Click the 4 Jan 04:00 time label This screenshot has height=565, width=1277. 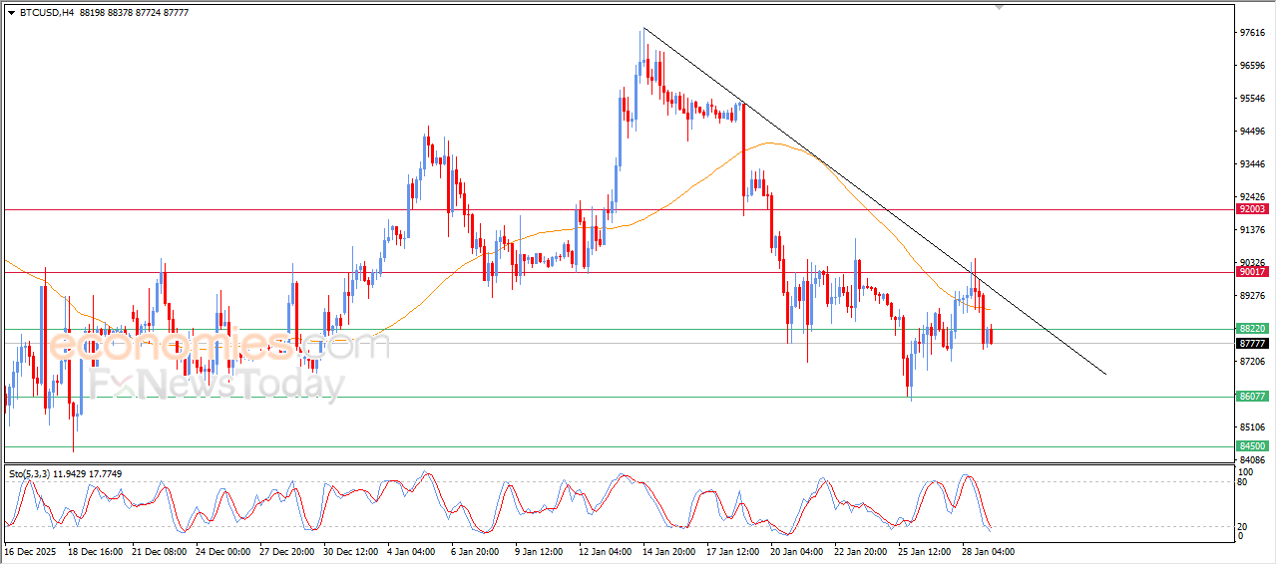click(412, 551)
